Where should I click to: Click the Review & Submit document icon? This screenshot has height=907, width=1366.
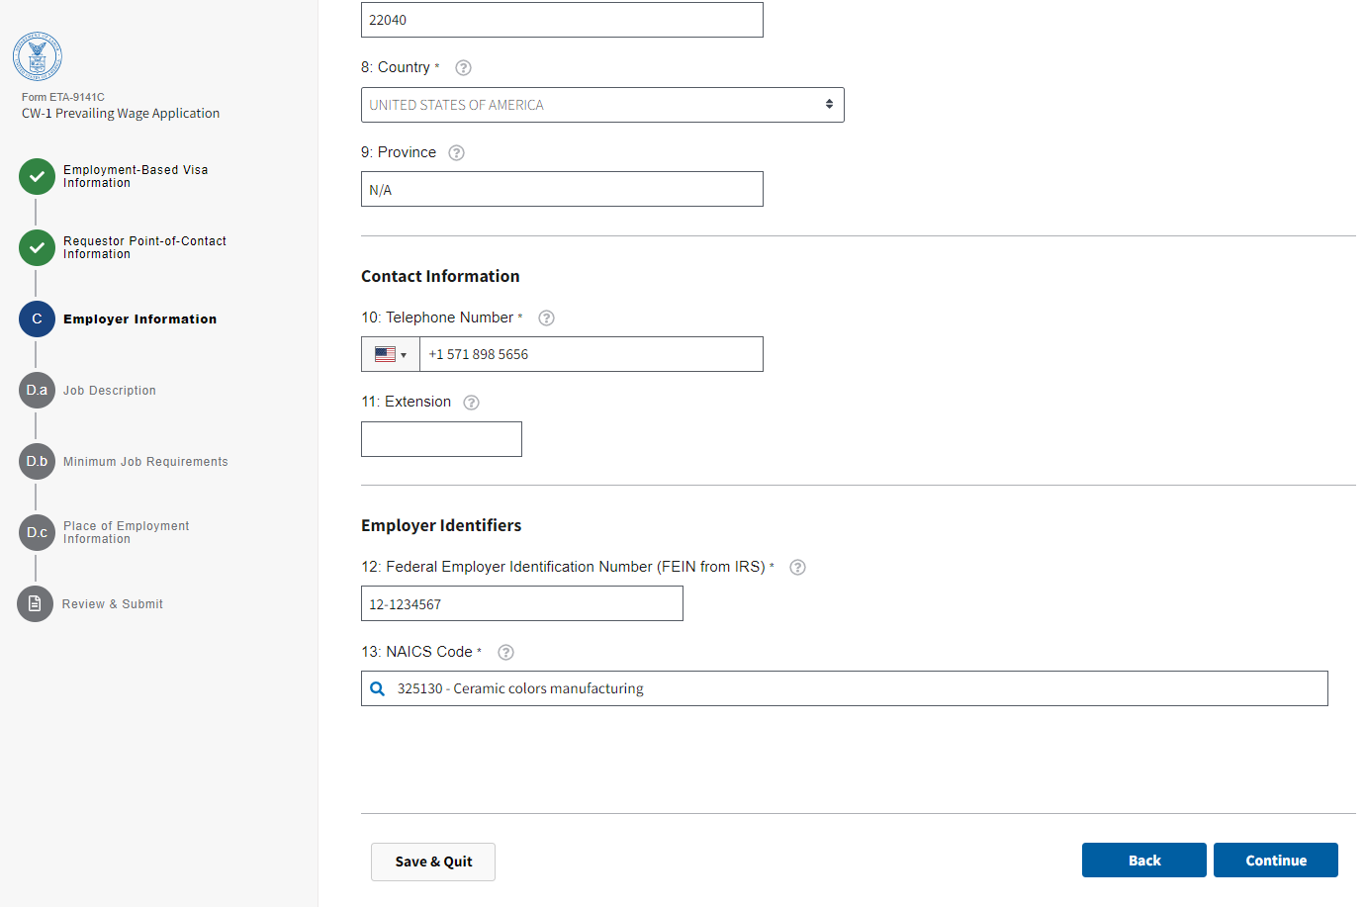(x=36, y=603)
